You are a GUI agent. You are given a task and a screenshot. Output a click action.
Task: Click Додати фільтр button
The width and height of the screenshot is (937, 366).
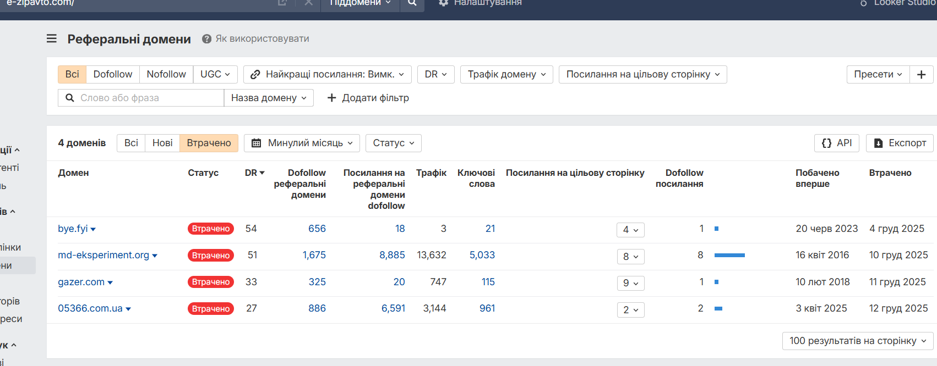368,98
